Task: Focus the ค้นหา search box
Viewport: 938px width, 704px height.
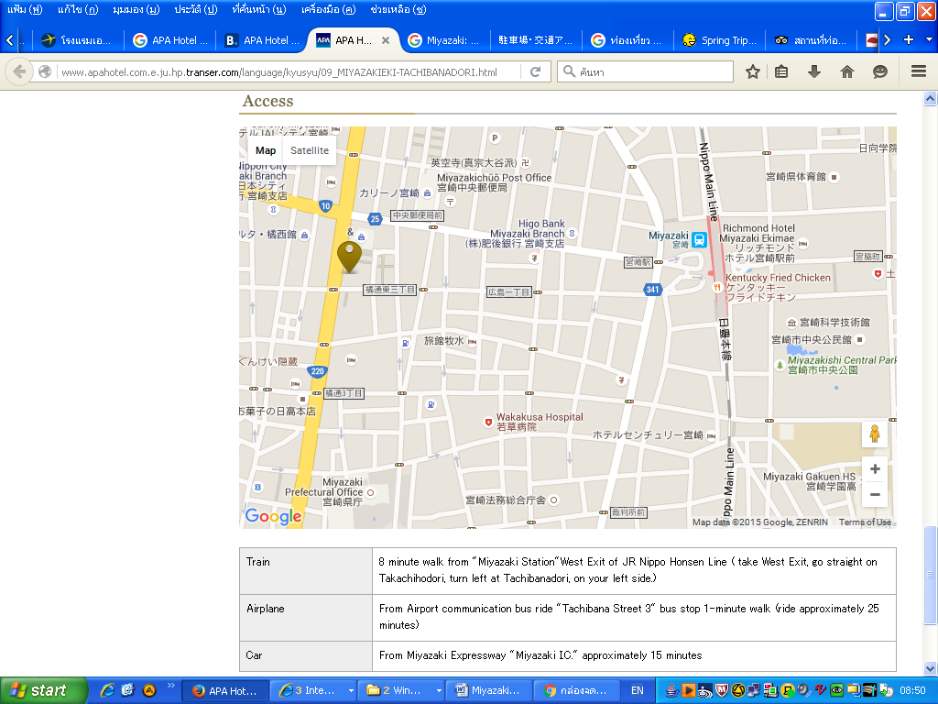Action: tap(646, 71)
